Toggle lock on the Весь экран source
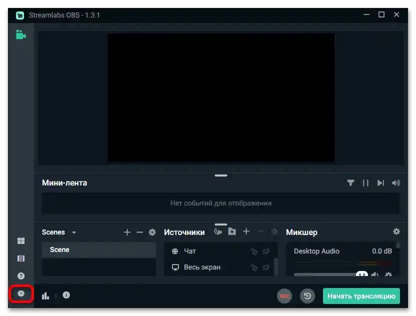 point(254,267)
